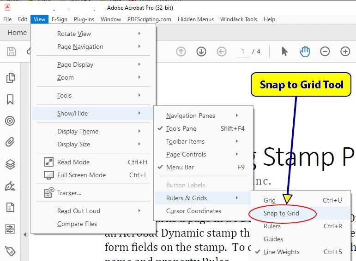Select the arrow Selection tool
The width and height of the screenshot is (356, 261).
pos(284,52)
